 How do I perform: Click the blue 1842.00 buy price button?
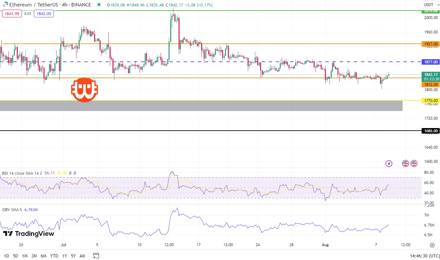click(x=44, y=13)
